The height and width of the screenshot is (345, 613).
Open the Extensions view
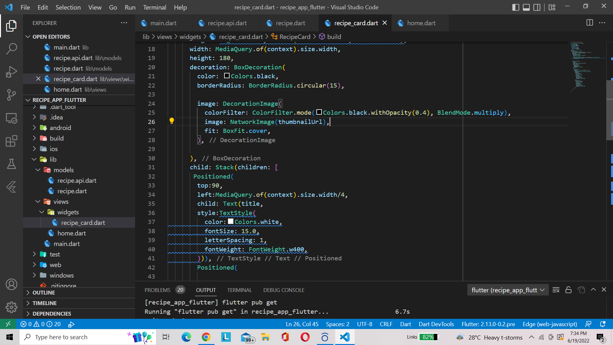point(11,141)
